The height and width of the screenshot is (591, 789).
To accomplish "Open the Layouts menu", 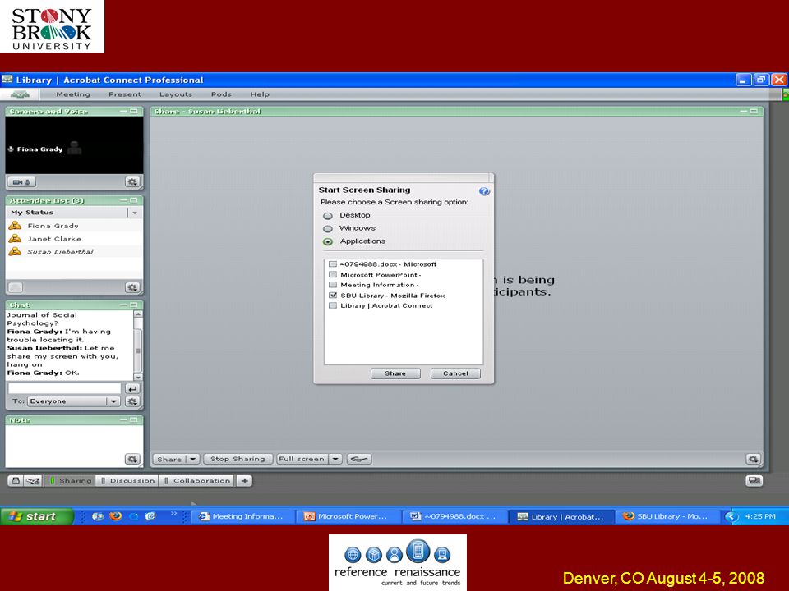I will [x=176, y=94].
